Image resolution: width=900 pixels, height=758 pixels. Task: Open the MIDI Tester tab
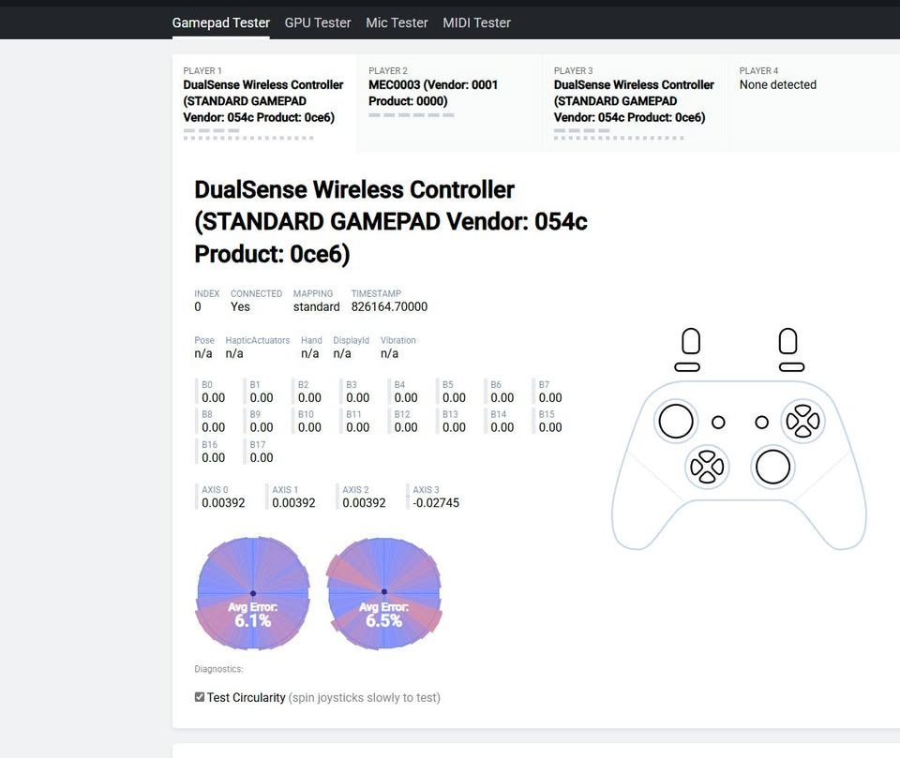tap(476, 22)
